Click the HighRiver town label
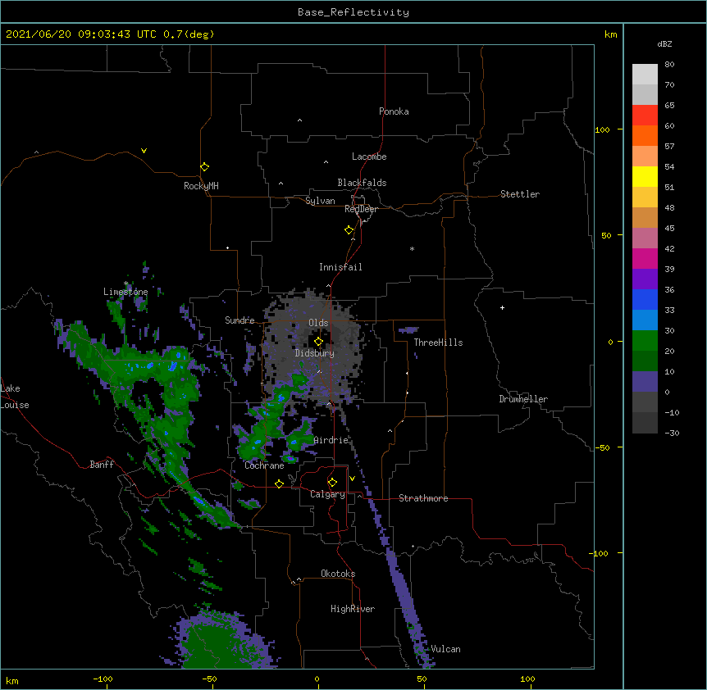 (353, 609)
